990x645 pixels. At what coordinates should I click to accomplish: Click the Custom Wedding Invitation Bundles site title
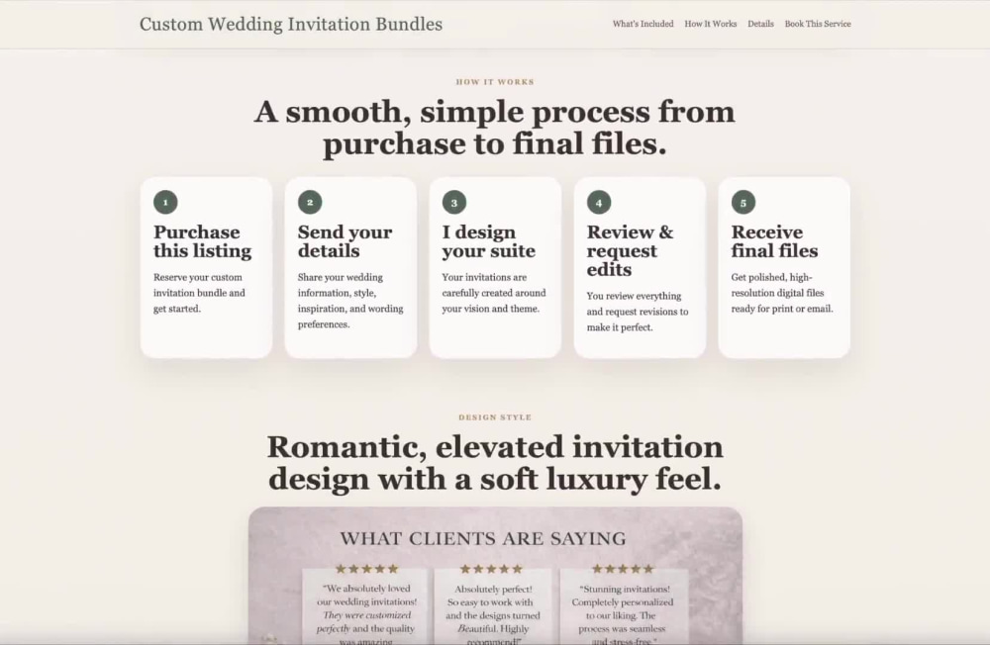(x=291, y=24)
